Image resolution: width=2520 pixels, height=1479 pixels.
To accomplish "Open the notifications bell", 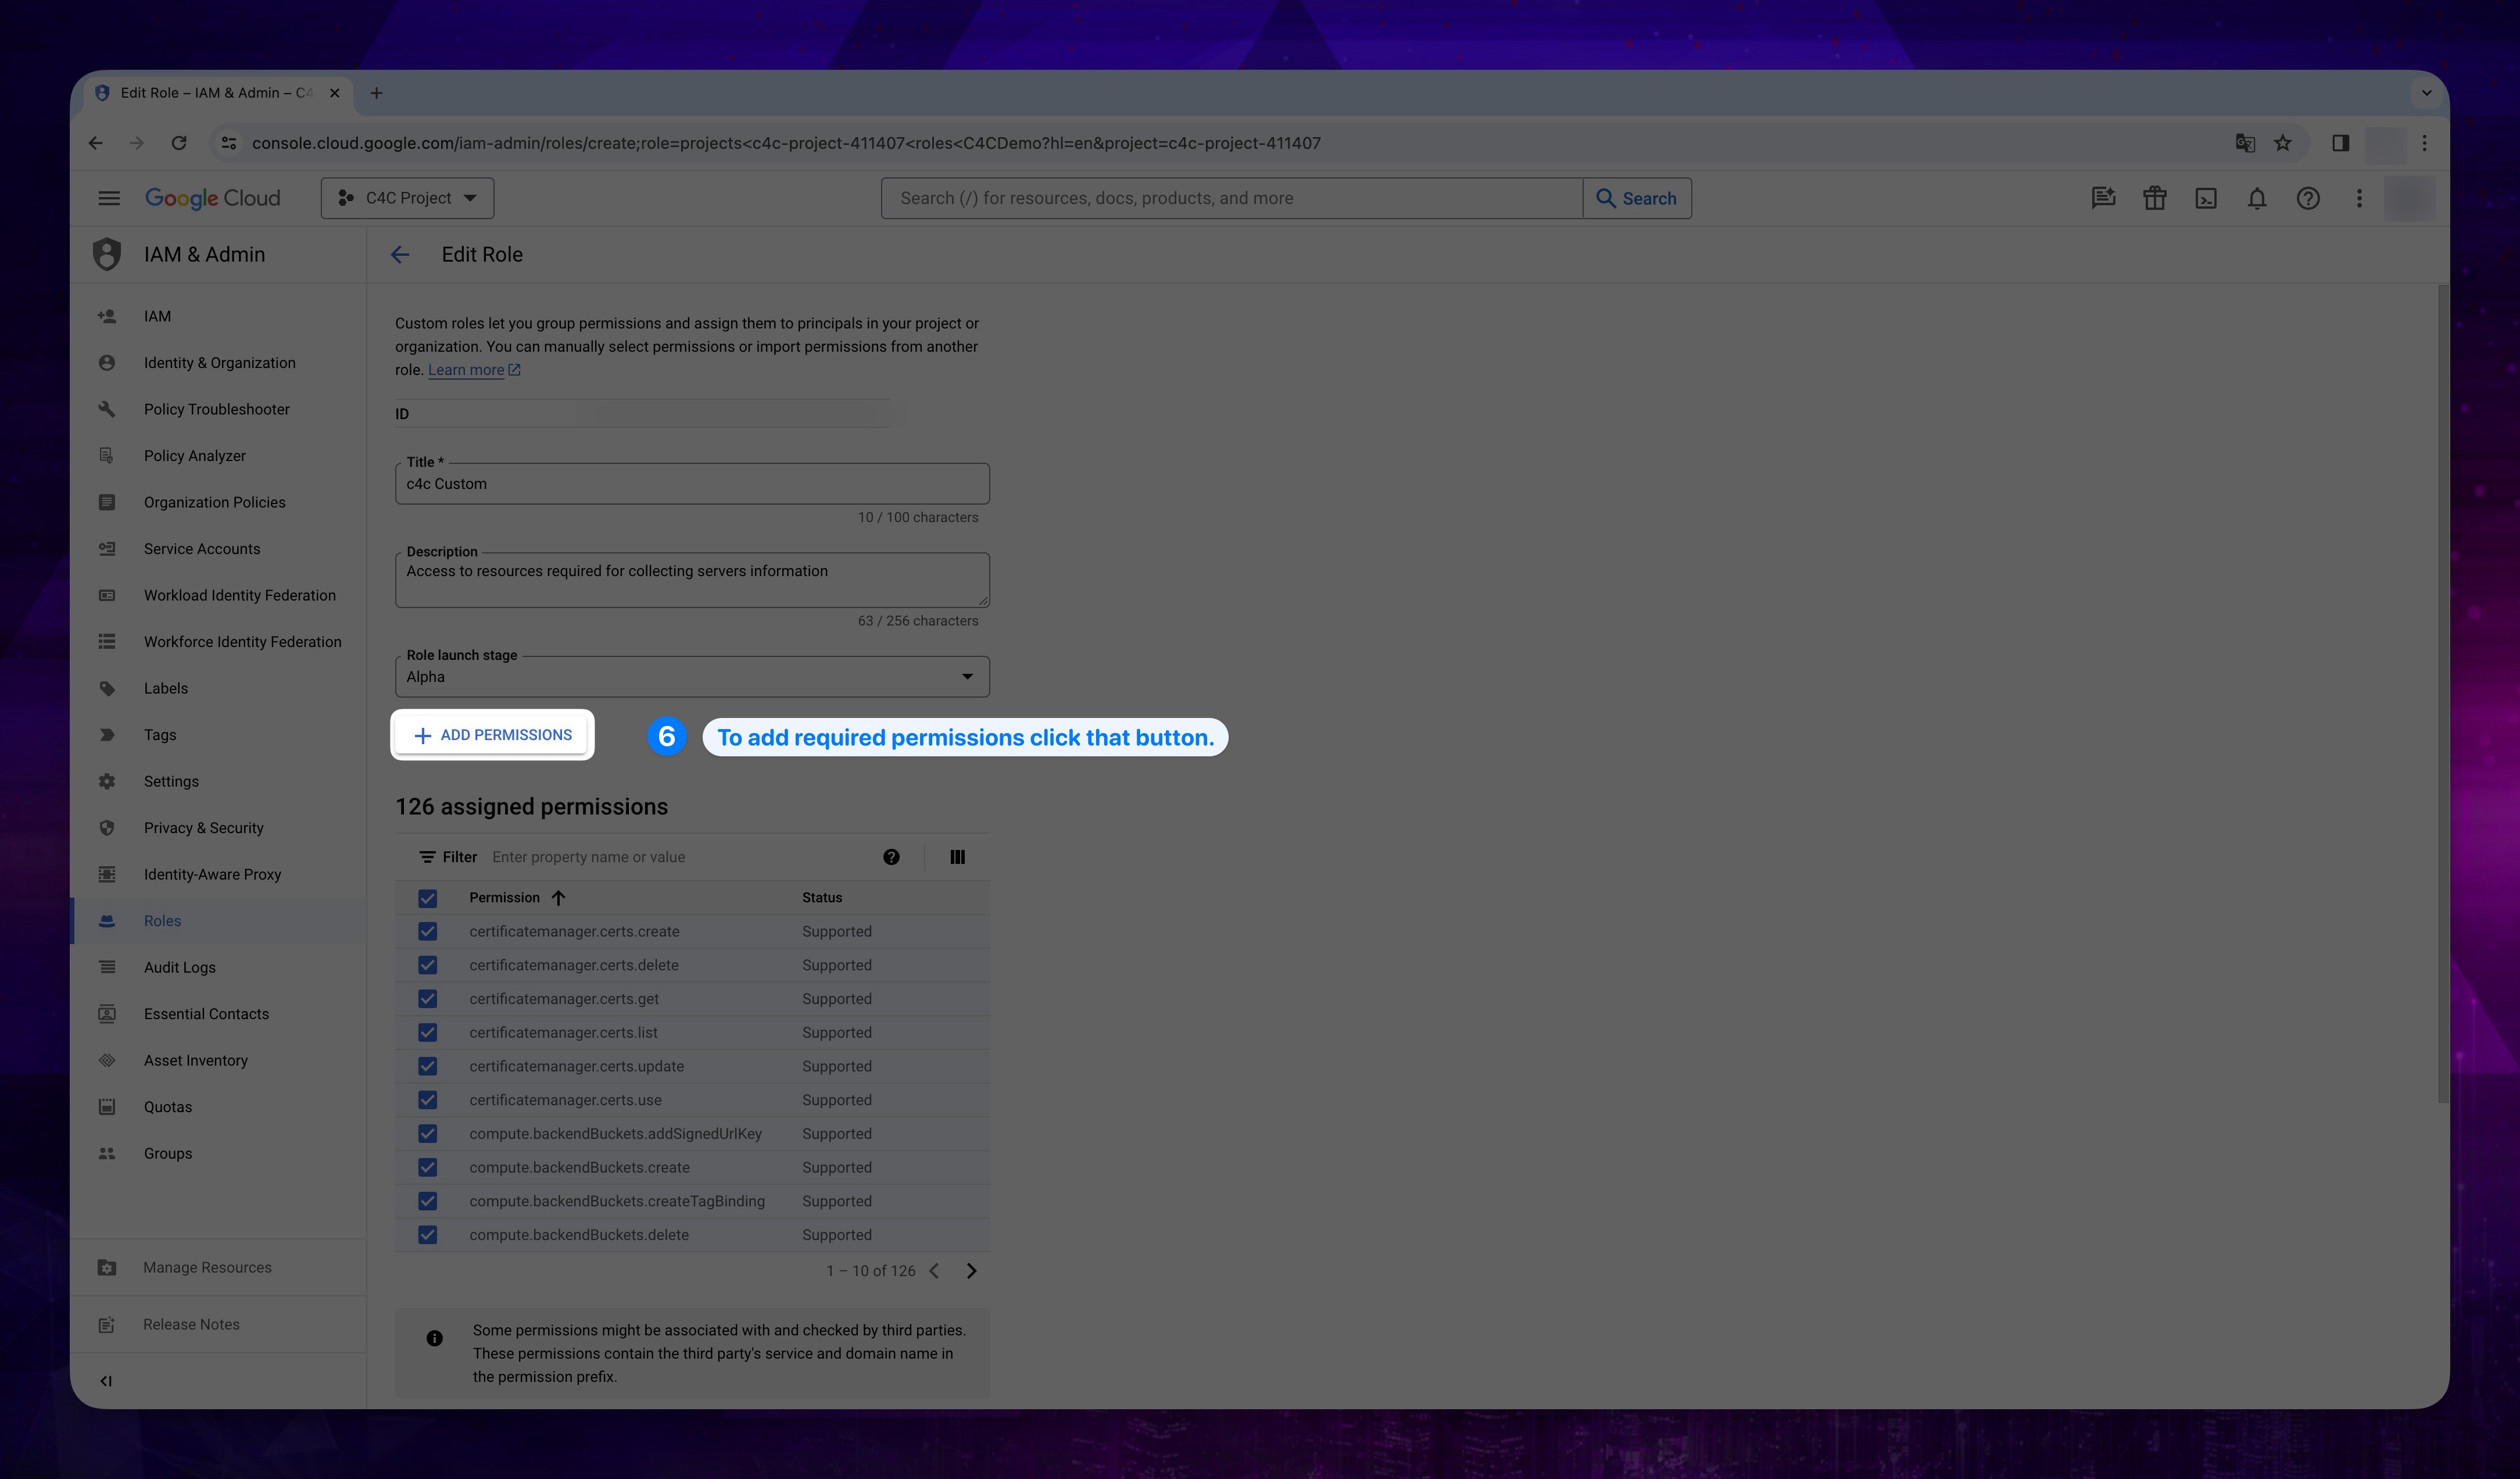I will (x=2257, y=198).
